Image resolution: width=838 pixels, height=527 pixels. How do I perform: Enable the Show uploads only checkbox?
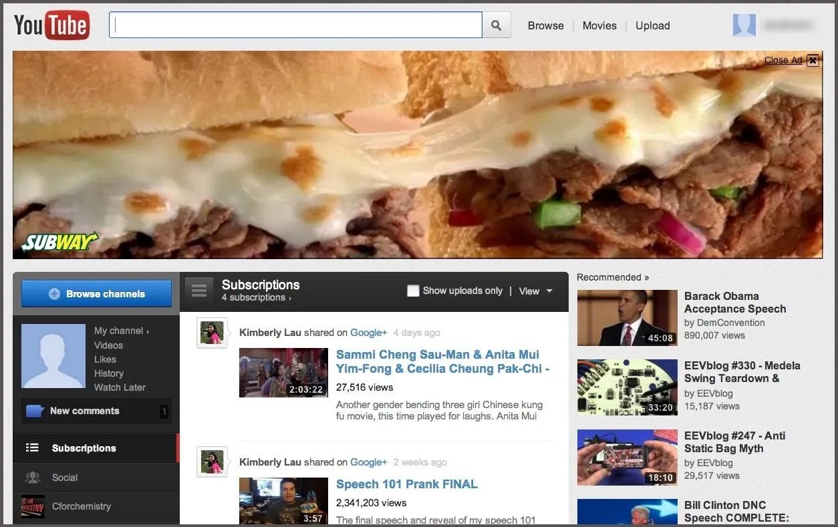pos(413,291)
